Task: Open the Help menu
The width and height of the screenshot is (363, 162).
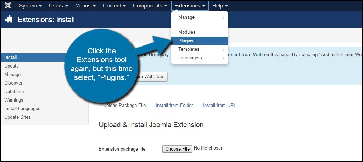Action: point(220,6)
